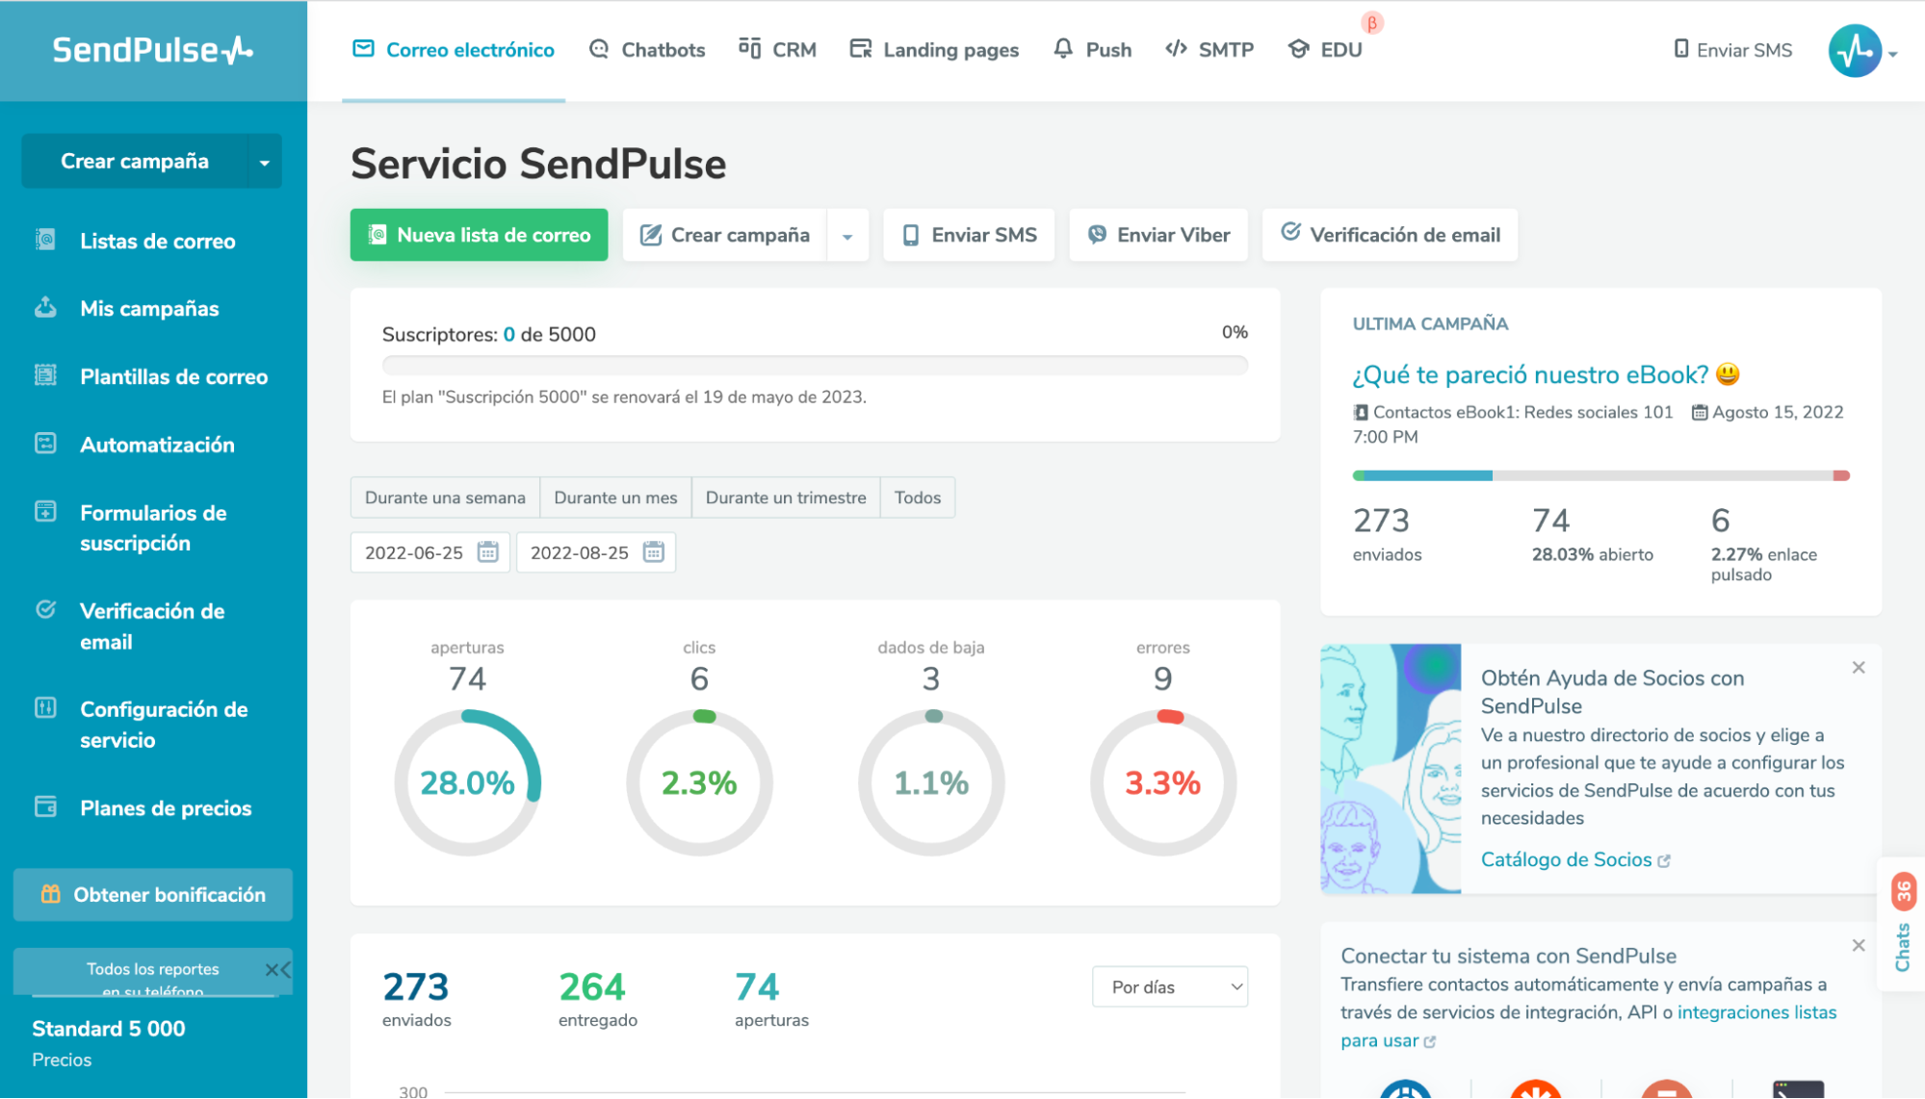Click the Enviar SMS action button
Viewport: 1925px width, 1099px height.
(x=969, y=235)
